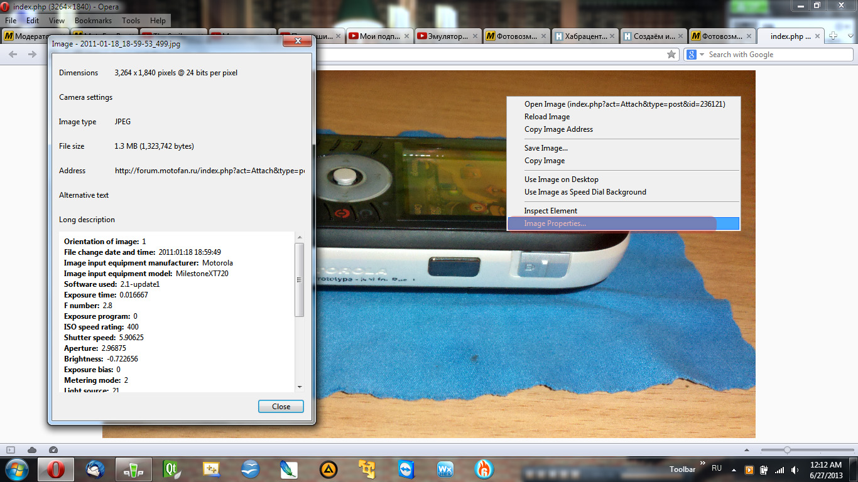Select Save Image... from context menu

tap(624, 148)
